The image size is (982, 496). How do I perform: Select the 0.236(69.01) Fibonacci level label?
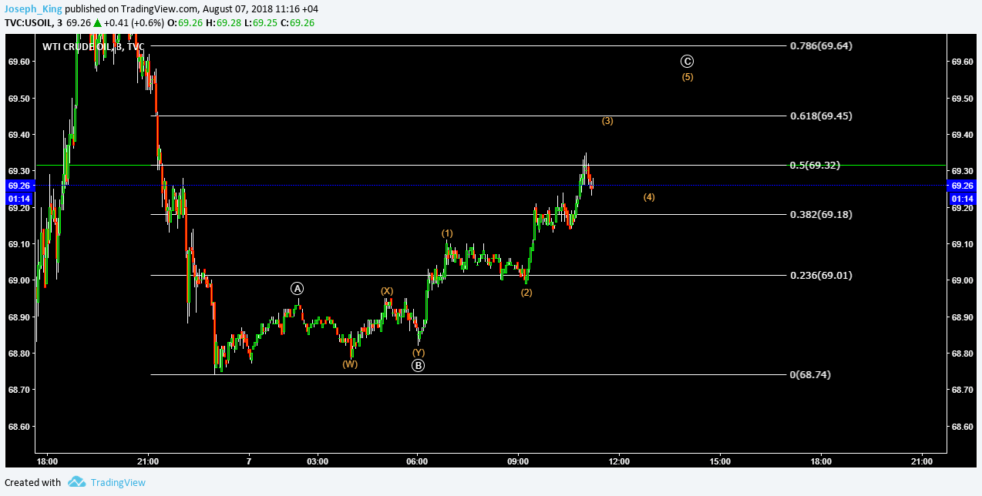click(x=821, y=275)
